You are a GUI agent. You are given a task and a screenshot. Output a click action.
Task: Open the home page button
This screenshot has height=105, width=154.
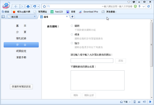28,6
